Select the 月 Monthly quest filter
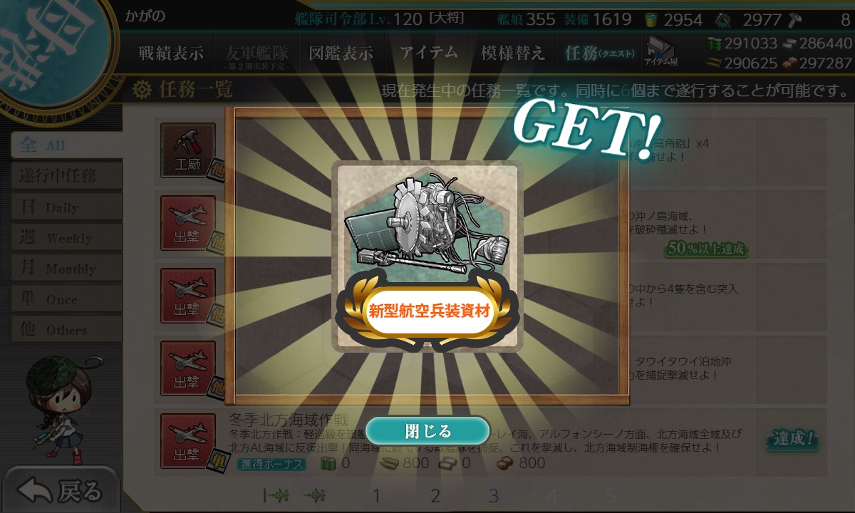 click(66, 268)
